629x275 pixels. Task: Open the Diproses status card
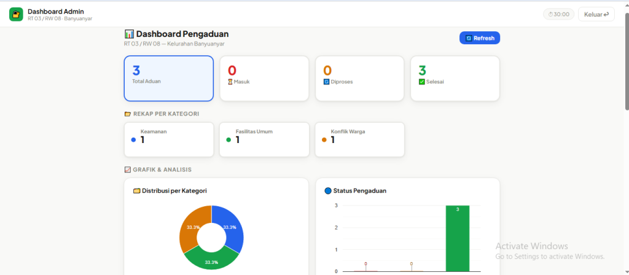point(359,78)
